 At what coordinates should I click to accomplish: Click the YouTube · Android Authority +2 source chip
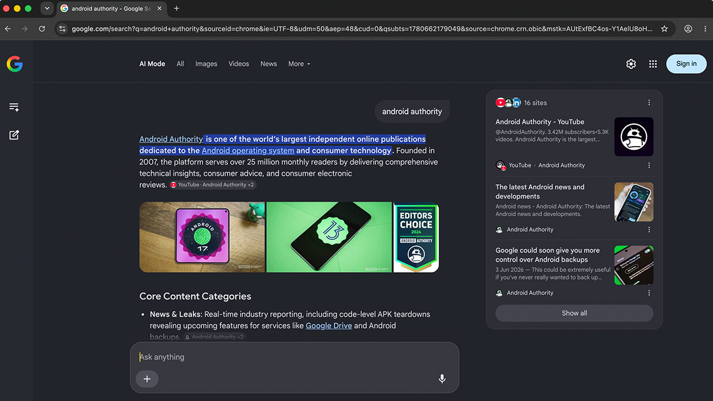pos(213,185)
